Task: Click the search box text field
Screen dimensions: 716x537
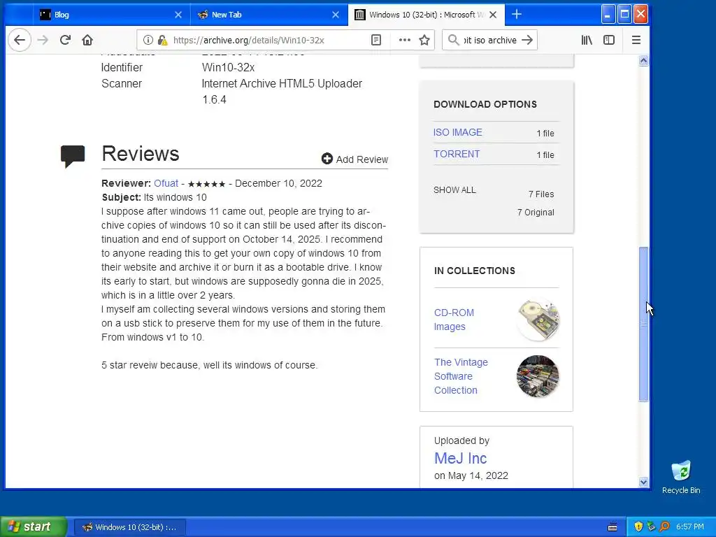Action: click(490, 40)
